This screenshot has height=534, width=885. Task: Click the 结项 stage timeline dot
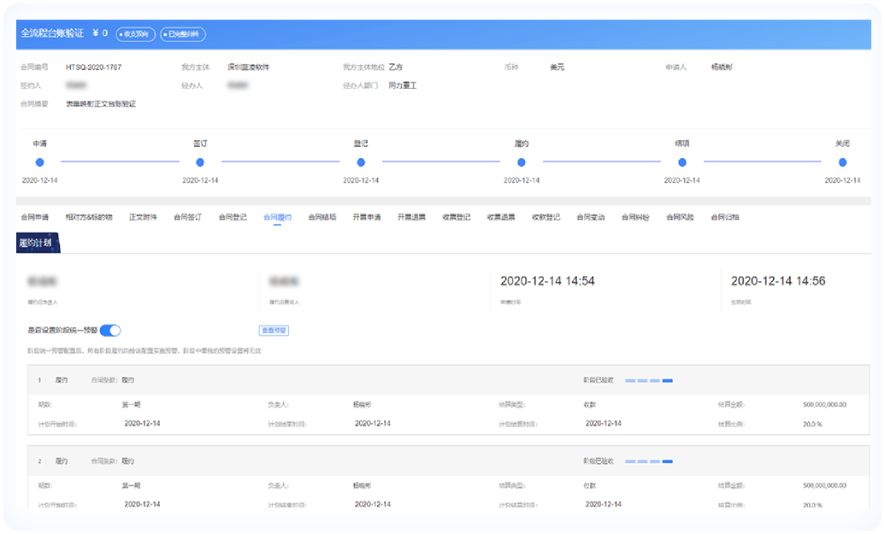click(x=682, y=162)
